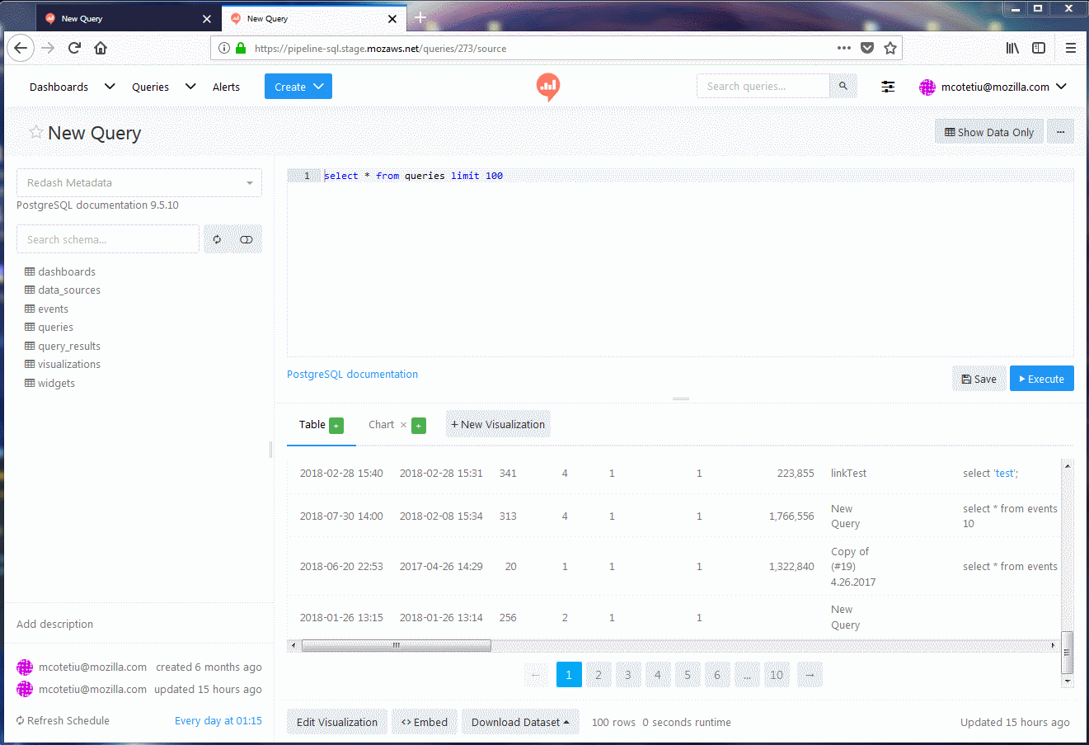Change schedule Every day at 01:15
Viewport: 1089px width, 745px height.
tap(218, 720)
